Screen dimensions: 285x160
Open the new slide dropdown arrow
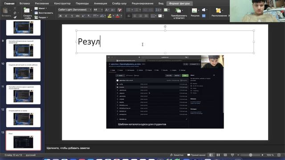31,10
